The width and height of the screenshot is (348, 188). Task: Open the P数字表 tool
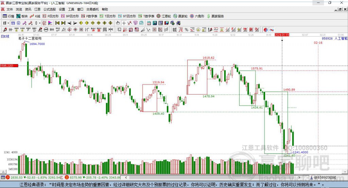tap(89, 16)
